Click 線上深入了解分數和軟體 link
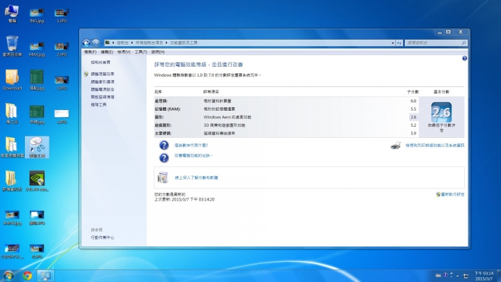 click(196, 178)
